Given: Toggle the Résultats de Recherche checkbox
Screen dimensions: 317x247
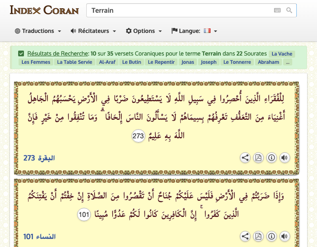Looking at the screenshot, I should tap(21, 54).
